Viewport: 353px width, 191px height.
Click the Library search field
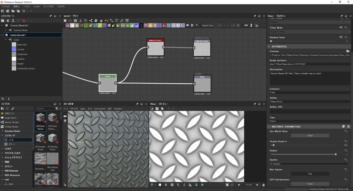46,108
